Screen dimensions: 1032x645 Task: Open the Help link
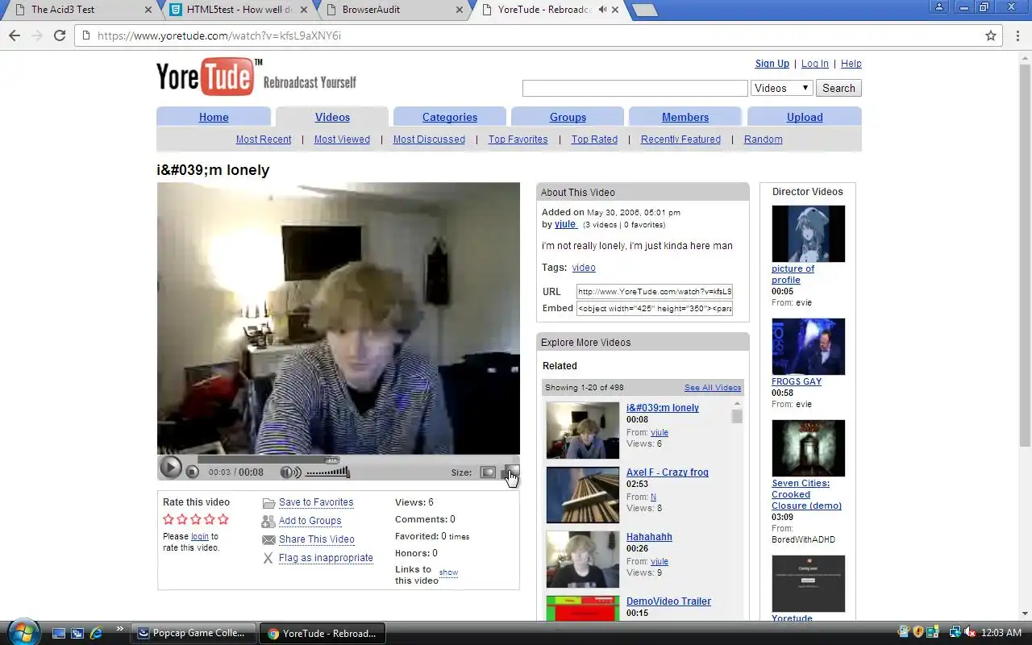point(851,64)
